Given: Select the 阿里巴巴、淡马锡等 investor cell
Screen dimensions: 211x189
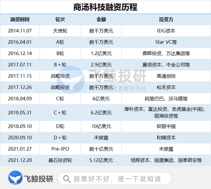Looking at the screenshot, I should point(166,99).
